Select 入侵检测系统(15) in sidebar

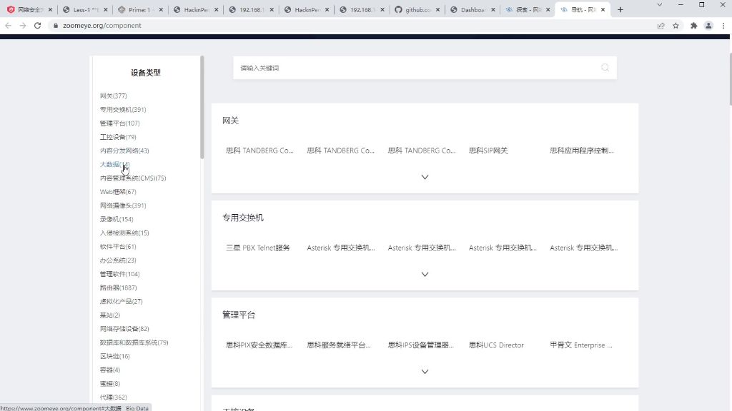124,233
